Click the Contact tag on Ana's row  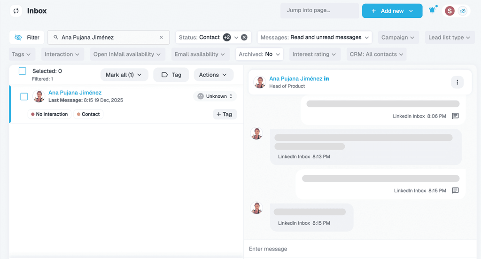click(x=88, y=114)
